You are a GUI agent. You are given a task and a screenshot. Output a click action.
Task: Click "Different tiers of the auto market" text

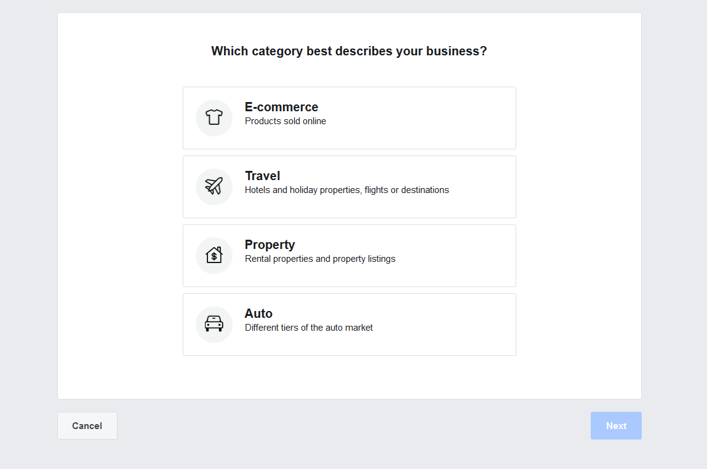coord(309,328)
